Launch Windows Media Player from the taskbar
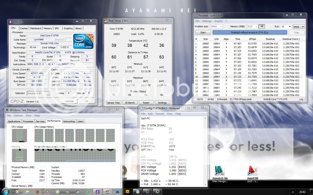The image size is (313, 195). tap(17, 192)
